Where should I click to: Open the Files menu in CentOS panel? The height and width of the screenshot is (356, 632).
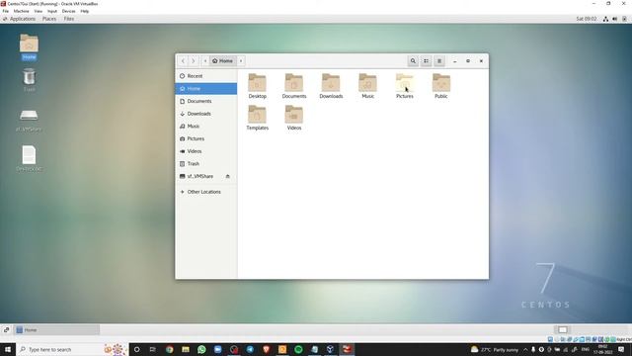point(69,19)
